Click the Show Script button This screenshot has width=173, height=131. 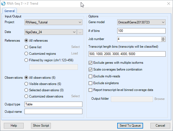coord(41,126)
